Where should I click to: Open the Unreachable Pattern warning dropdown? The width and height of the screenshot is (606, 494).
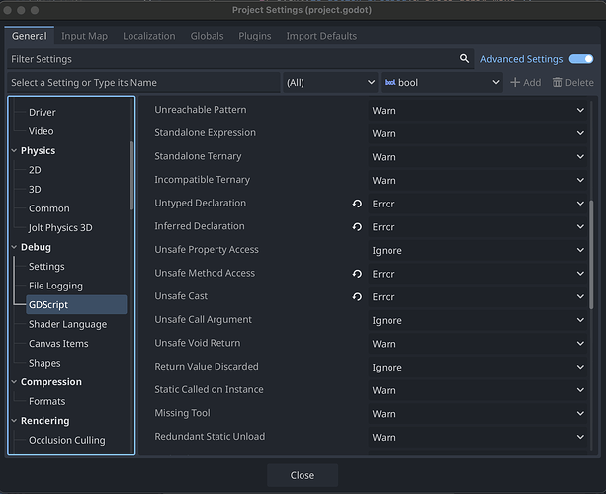(477, 110)
